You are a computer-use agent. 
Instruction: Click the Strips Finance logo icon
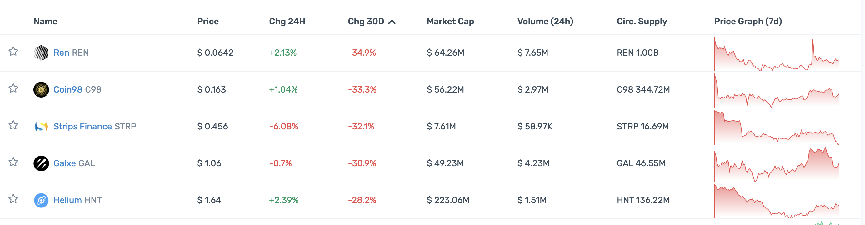pos(41,127)
